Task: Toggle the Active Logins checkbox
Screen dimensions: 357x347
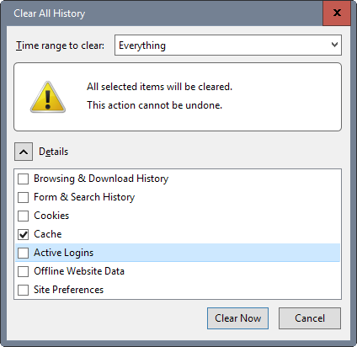Action: click(x=23, y=253)
